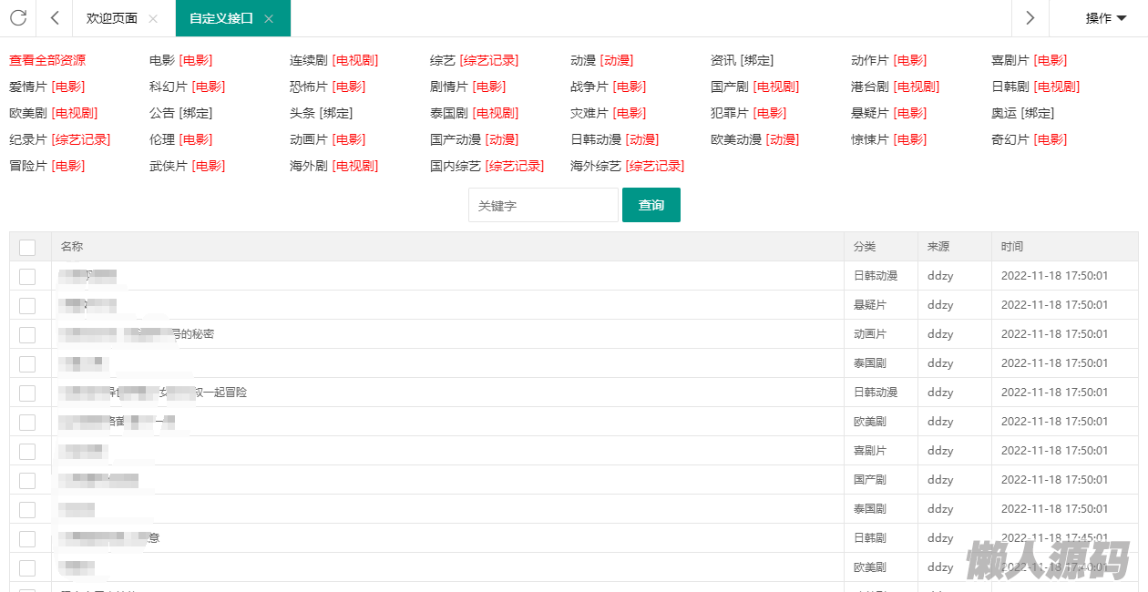Filter by the 连续剧 category link

point(308,60)
